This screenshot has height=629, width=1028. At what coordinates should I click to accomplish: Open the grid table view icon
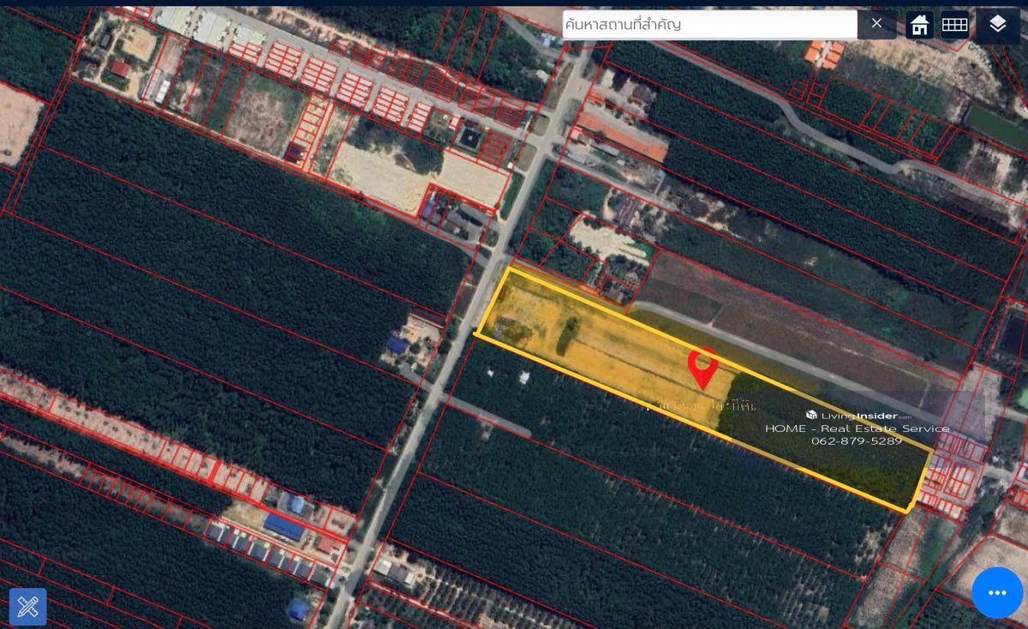[x=954, y=24]
